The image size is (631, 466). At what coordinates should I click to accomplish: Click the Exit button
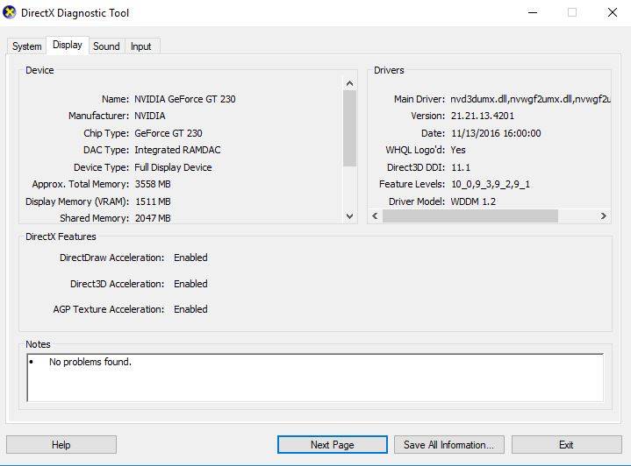click(566, 445)
